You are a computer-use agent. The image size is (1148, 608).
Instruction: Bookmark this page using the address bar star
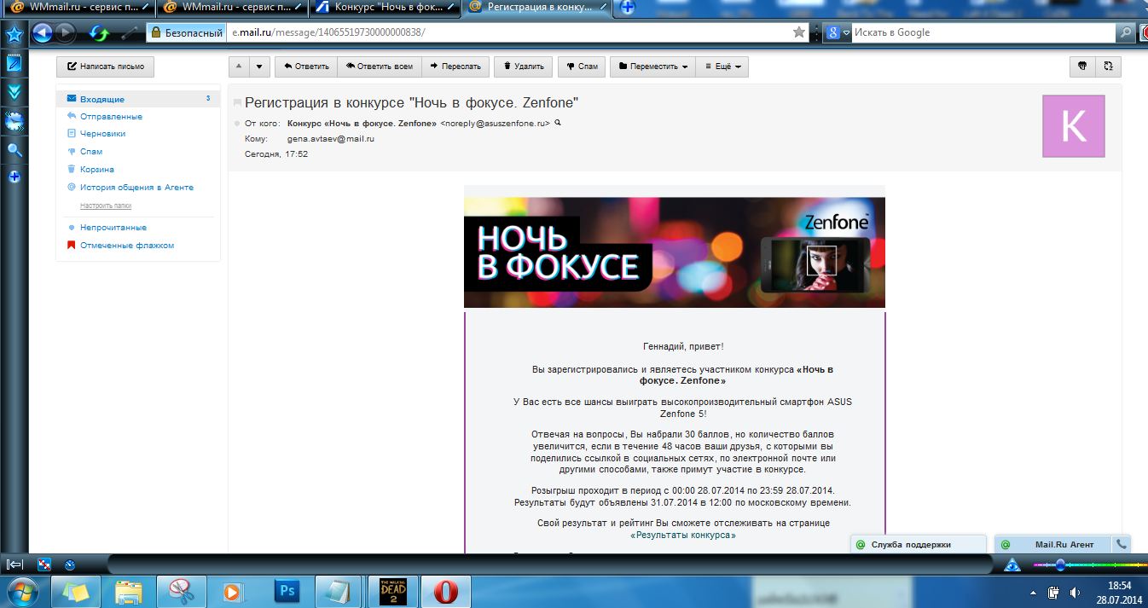(x=799, y=32)
